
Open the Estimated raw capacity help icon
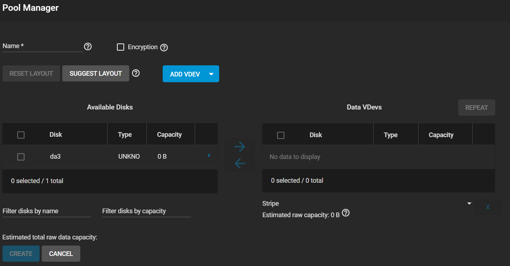pos(346,213)
